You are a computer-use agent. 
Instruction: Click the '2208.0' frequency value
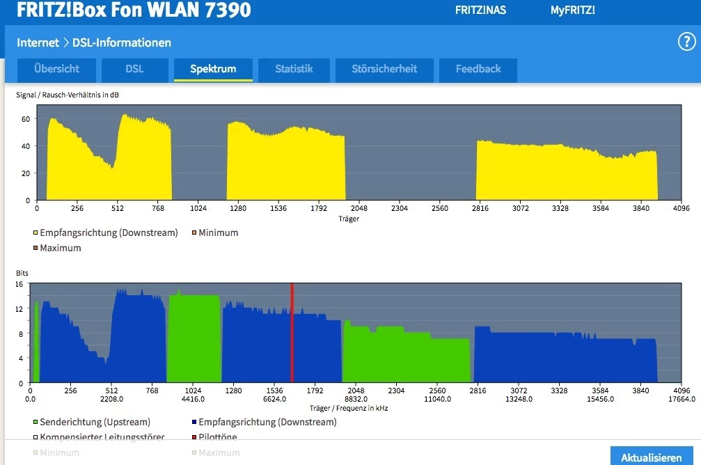pyautogui.click(x=111, y=399)
